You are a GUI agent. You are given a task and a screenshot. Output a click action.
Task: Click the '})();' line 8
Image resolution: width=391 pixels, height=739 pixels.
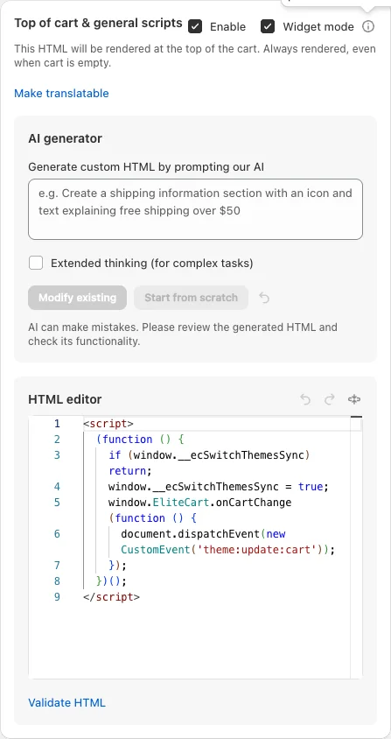[111, 581]
